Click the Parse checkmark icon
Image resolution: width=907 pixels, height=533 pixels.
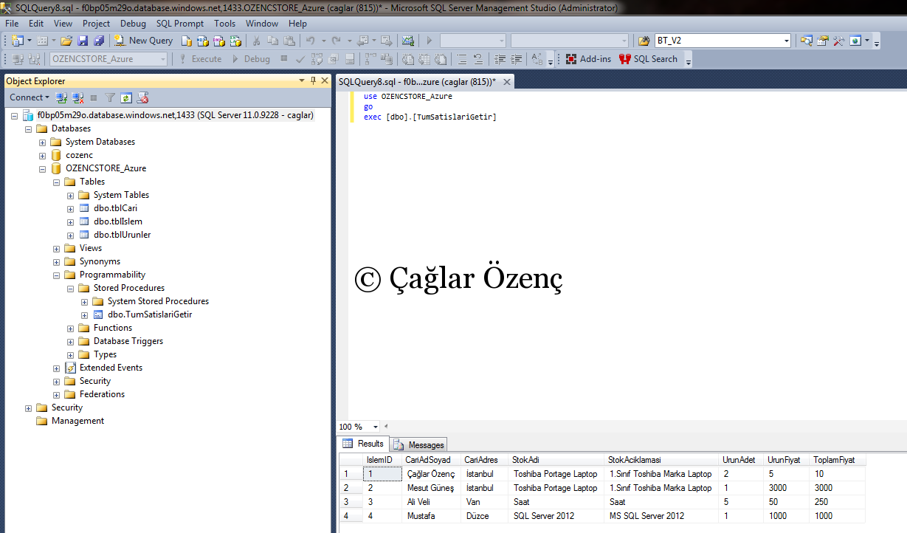300,59
